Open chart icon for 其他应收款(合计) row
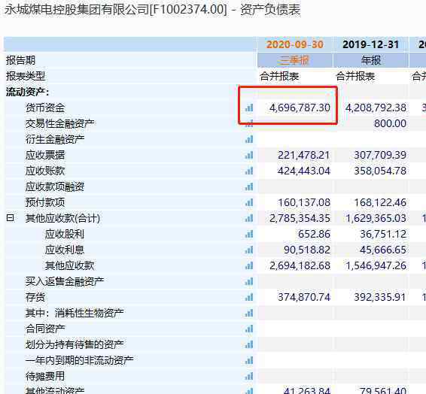The width and height of the screenshot is (426, 394). [249, 218]
